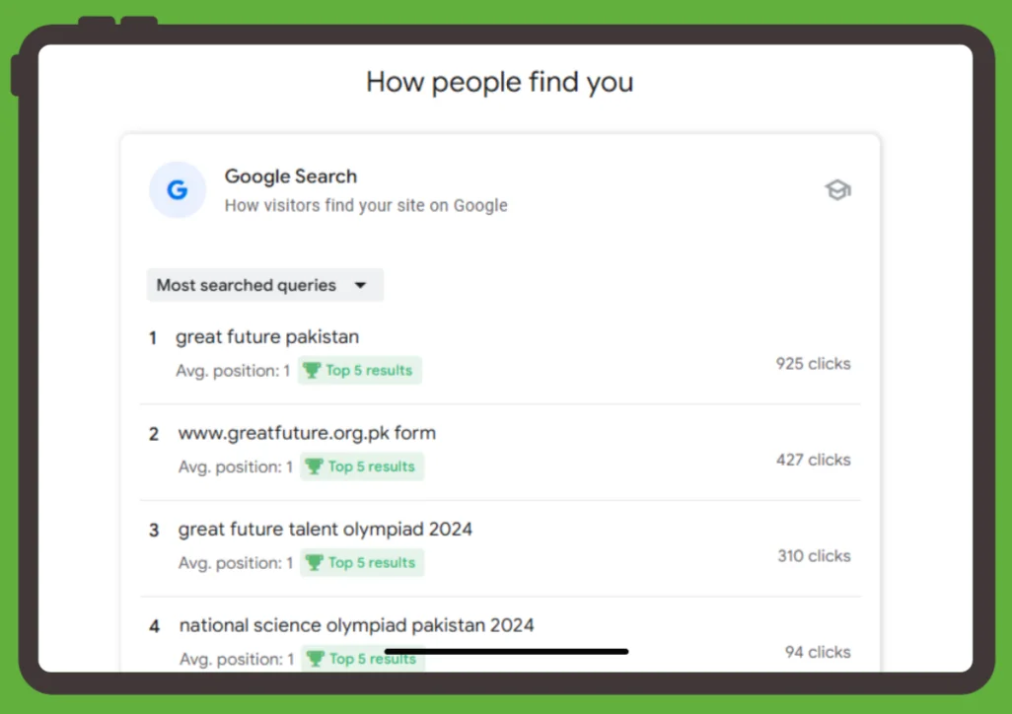
Task: Click the 94 clicks count
Action: (x=818, y=652)
